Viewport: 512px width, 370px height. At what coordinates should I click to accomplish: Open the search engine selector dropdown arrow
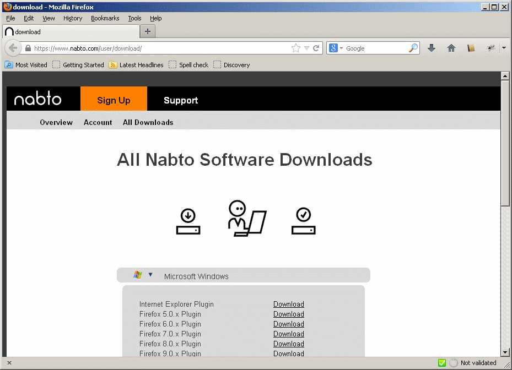coord(341,48)
